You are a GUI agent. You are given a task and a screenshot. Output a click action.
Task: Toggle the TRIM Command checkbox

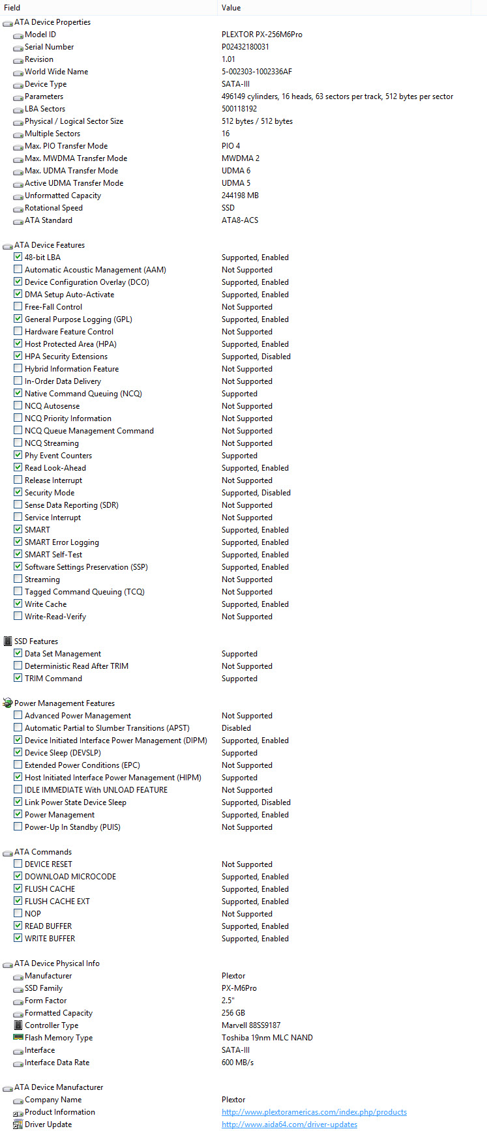[18, 678]
